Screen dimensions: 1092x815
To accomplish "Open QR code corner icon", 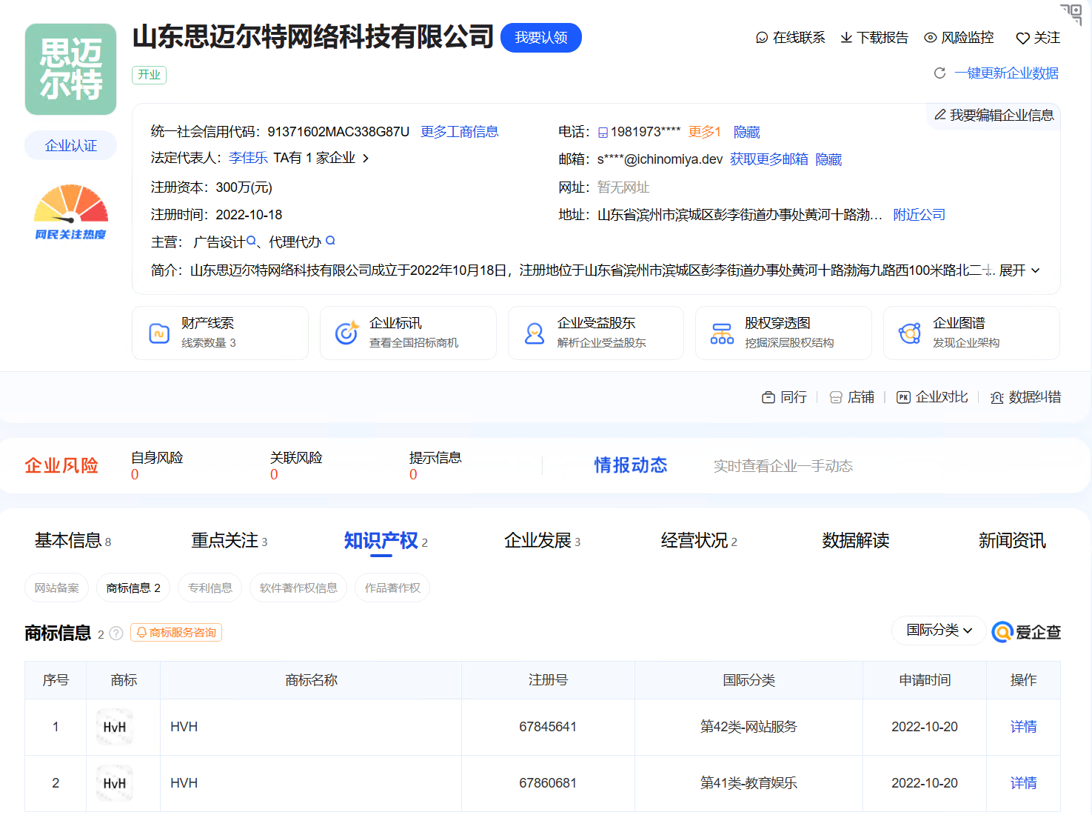I will [1071, 14].
